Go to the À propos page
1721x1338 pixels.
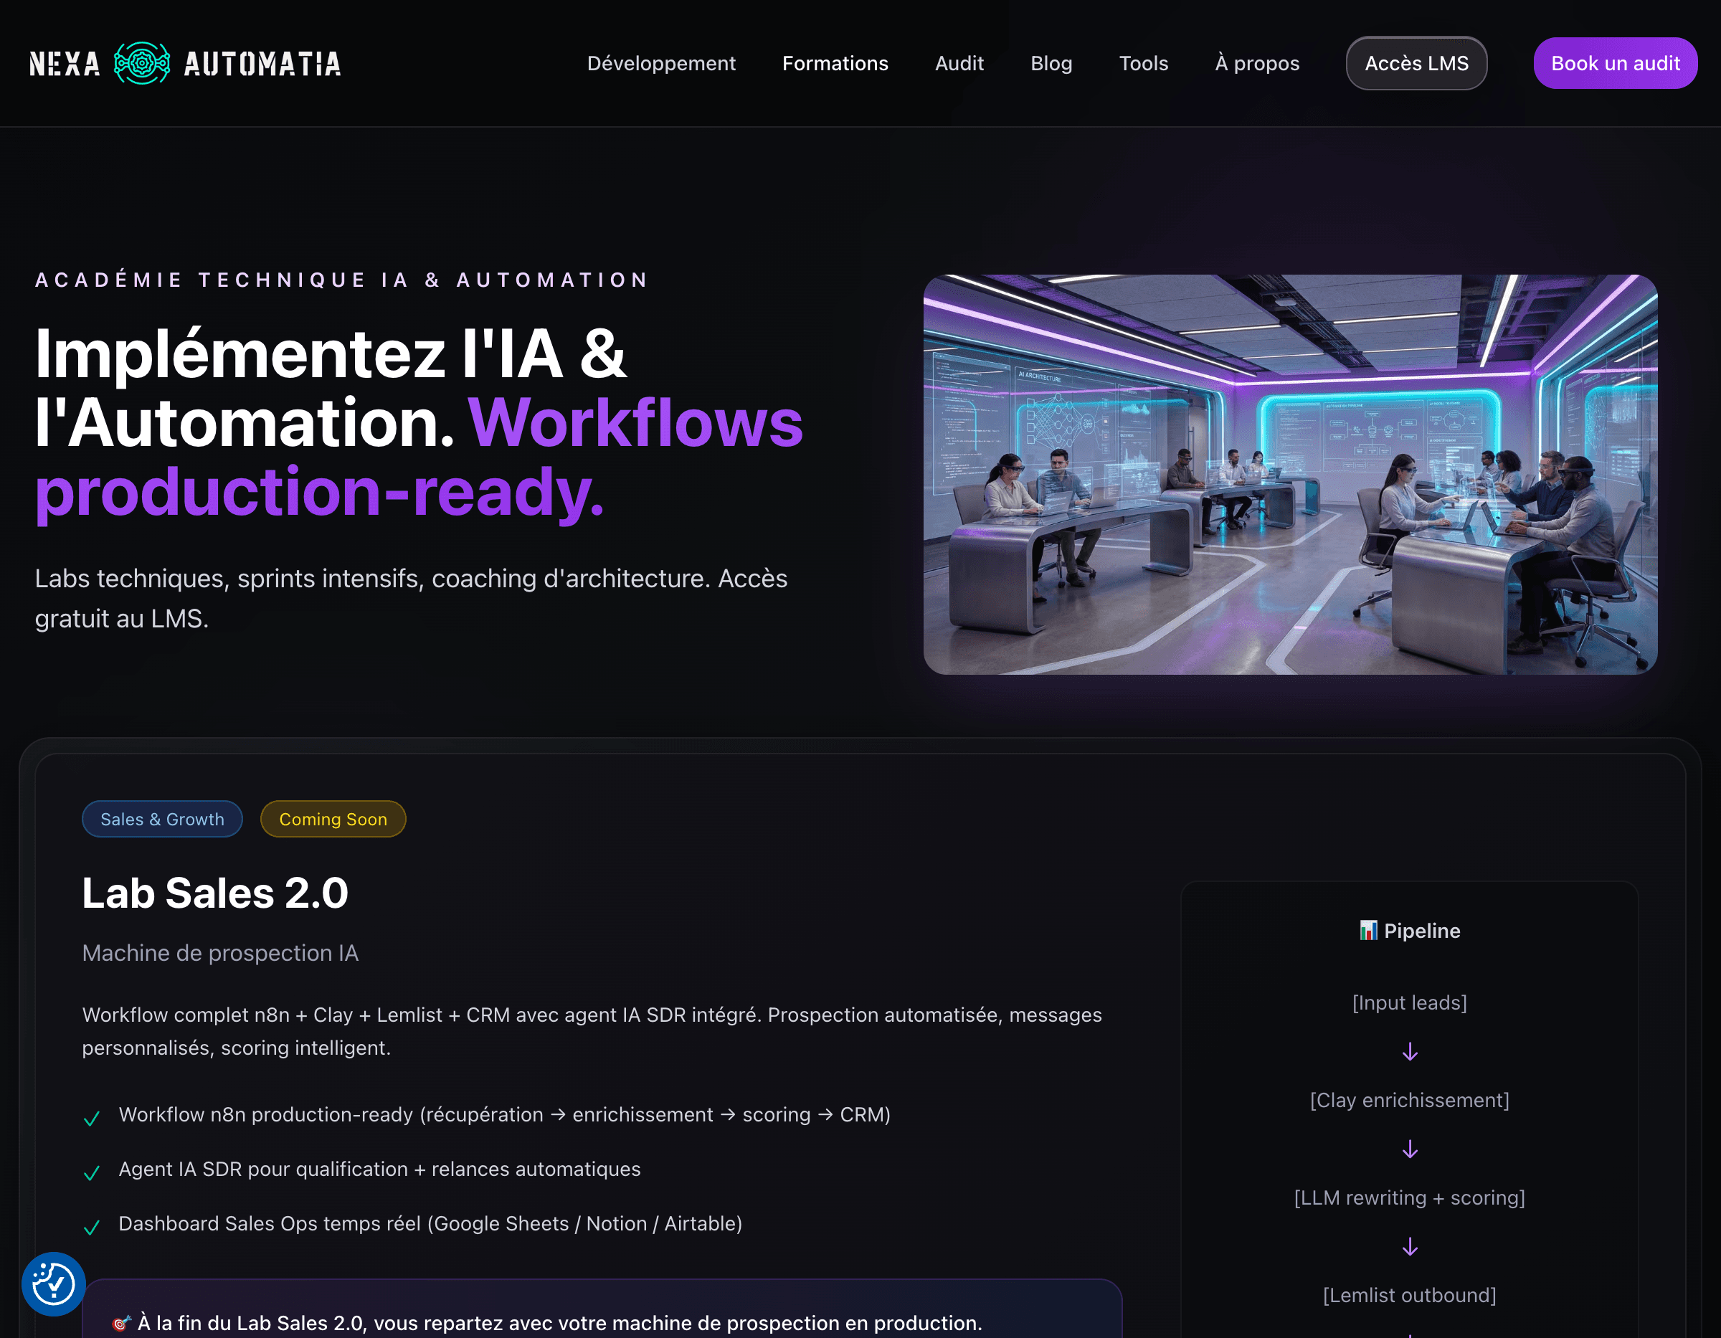point(1257,63)
